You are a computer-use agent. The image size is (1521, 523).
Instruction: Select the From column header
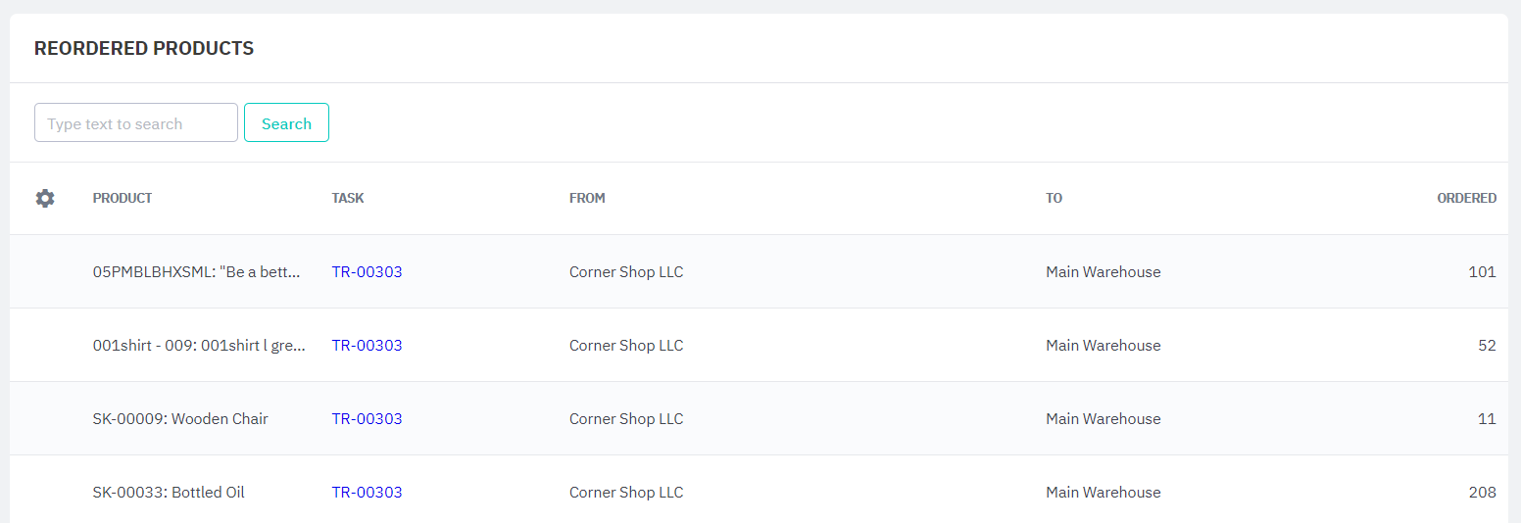tap(587, 198)
